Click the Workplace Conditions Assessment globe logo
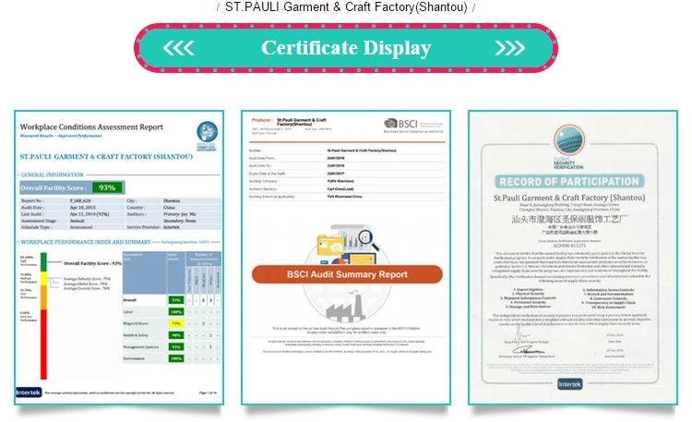The width and height of the screenshot is (692, 422). [x=207, y=132]
